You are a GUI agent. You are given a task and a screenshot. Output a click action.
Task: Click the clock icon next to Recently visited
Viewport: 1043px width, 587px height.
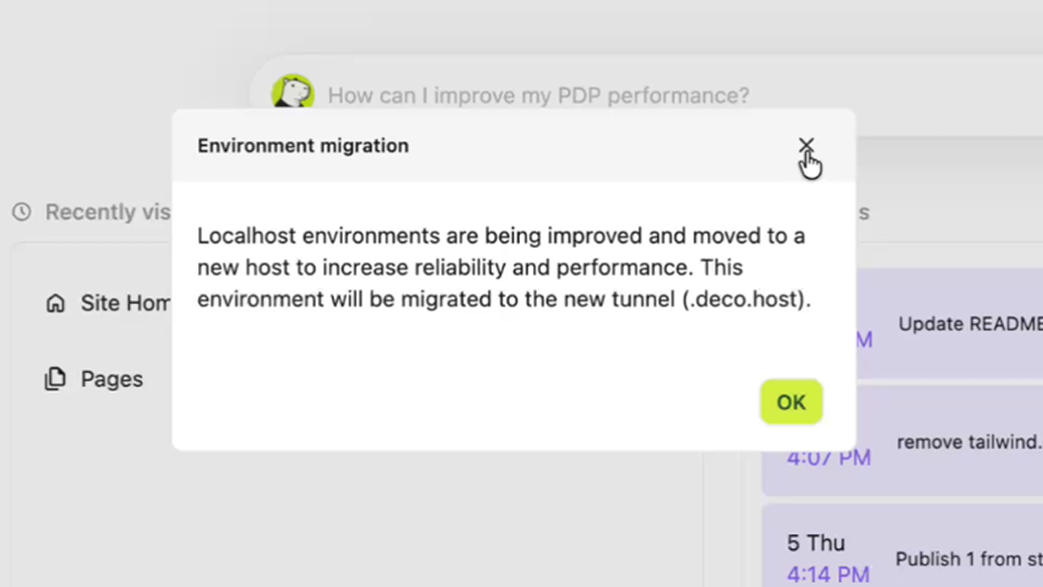[x=20, y=212]
